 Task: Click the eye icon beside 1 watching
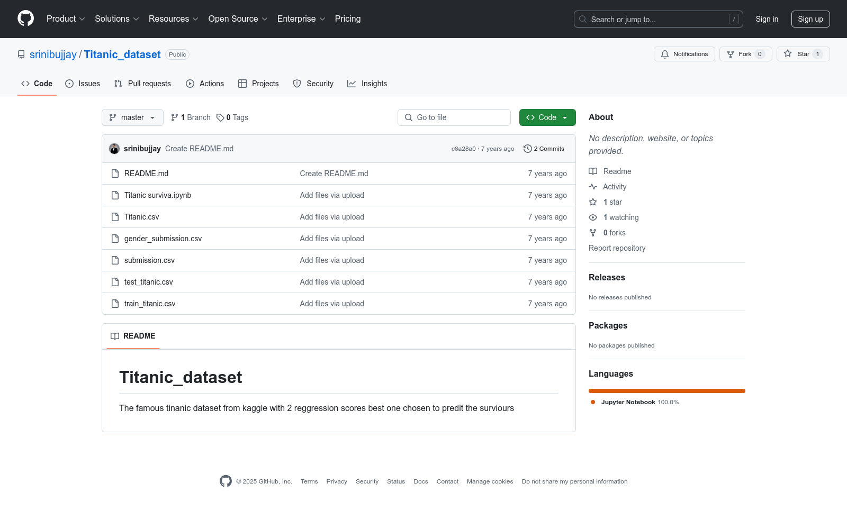593,217
